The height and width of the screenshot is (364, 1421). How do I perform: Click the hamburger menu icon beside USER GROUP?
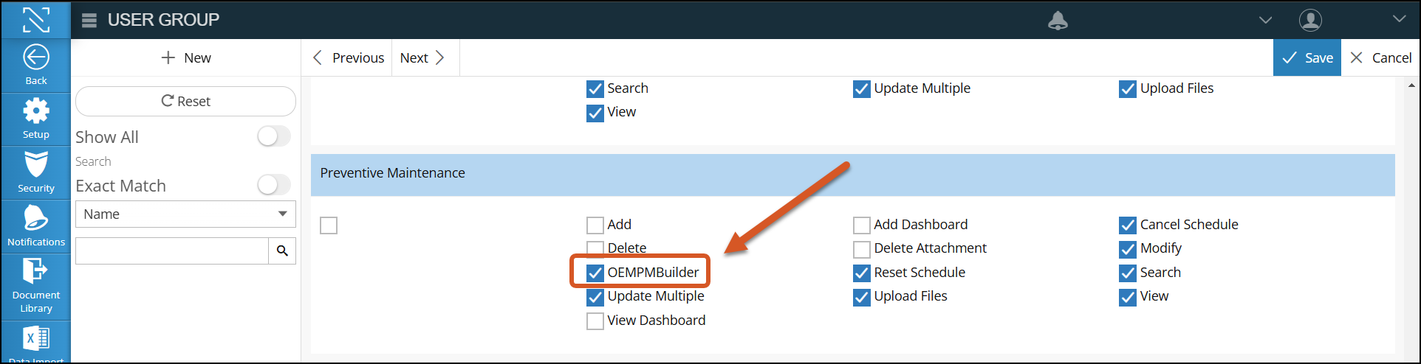click(89, 20)
